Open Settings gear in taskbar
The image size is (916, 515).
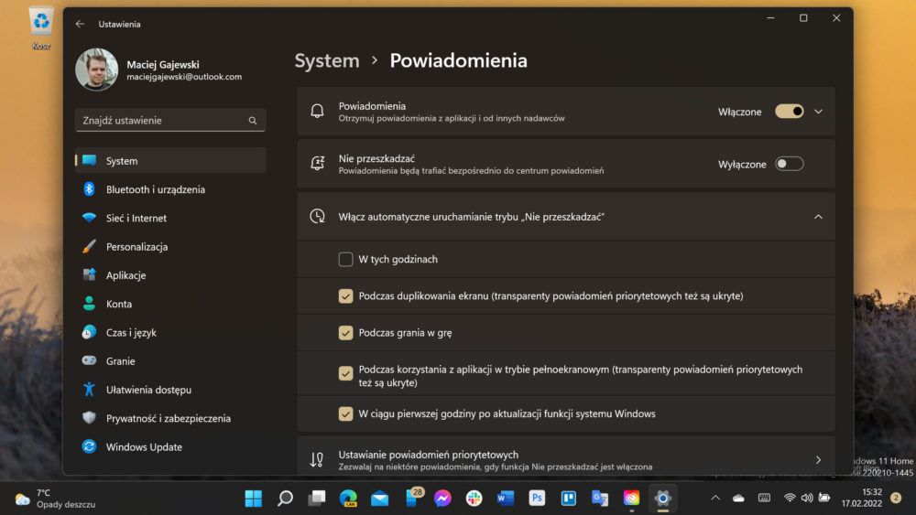click(x=662, y=499)
